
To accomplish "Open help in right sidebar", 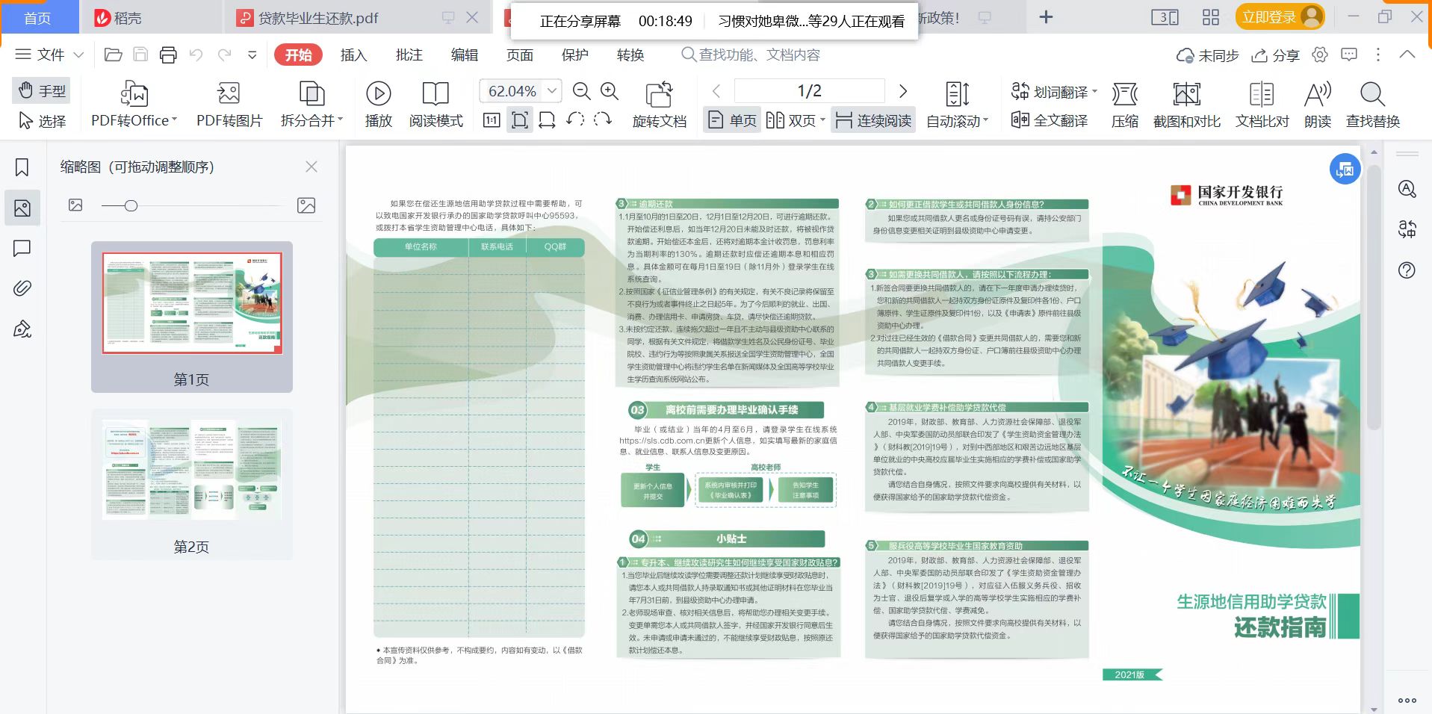I will (1407, 270).
